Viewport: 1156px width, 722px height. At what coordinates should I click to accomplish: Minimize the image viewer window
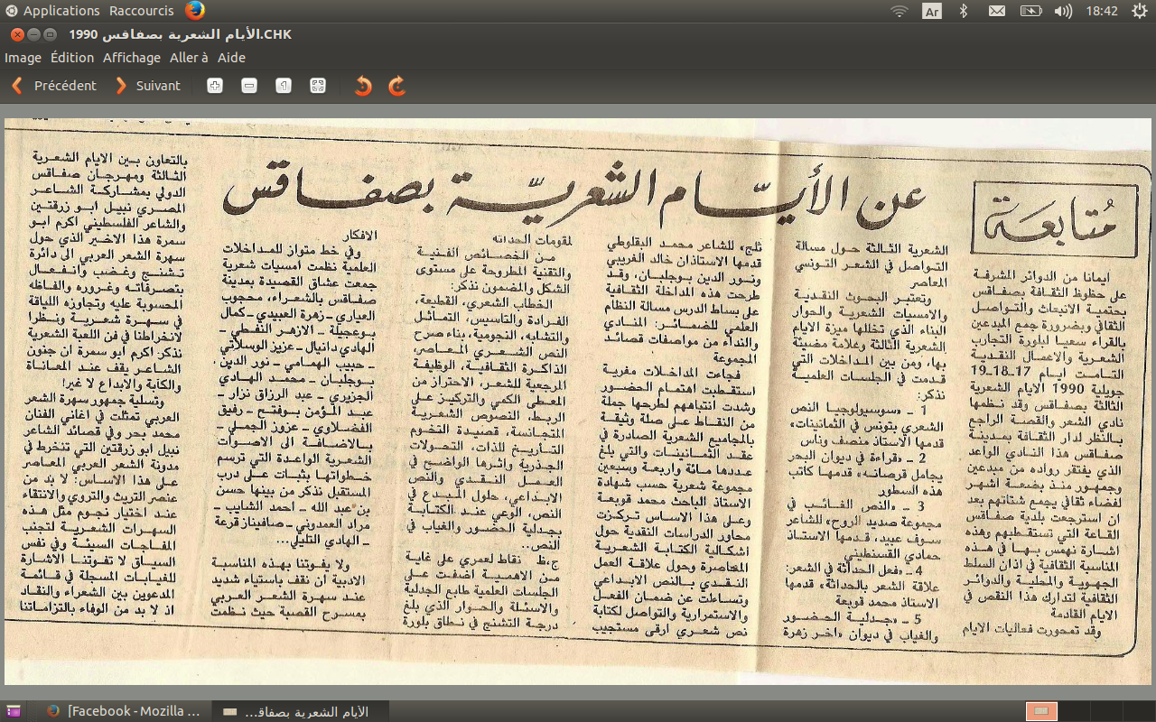[33, 34]
